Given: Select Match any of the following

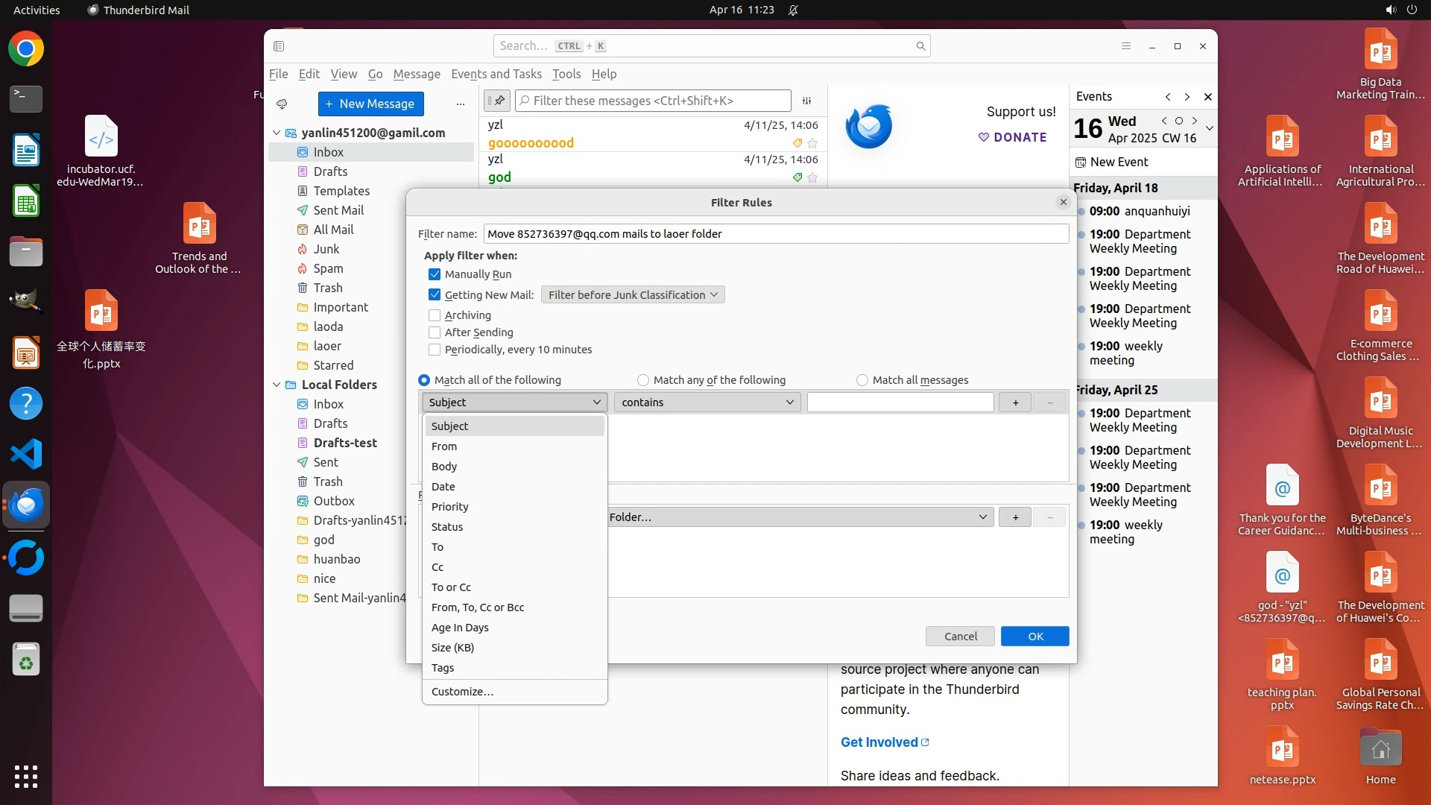Looking at the screenshot, I should (643, 380).
